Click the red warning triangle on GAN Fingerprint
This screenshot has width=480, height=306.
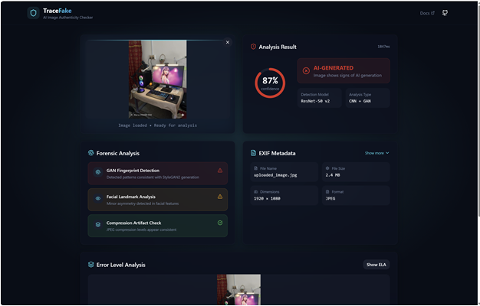click(220, 171)
